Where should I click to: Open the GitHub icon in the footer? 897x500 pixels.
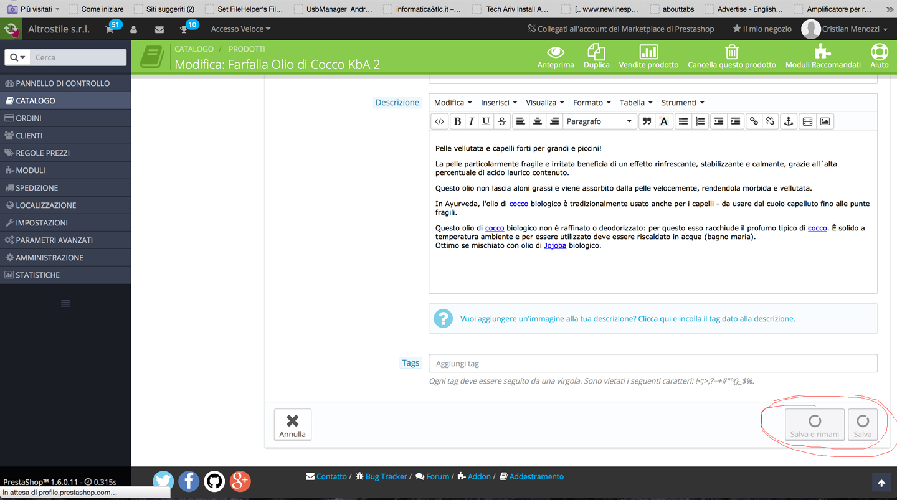pyautogui.click(x=214, y=481)
